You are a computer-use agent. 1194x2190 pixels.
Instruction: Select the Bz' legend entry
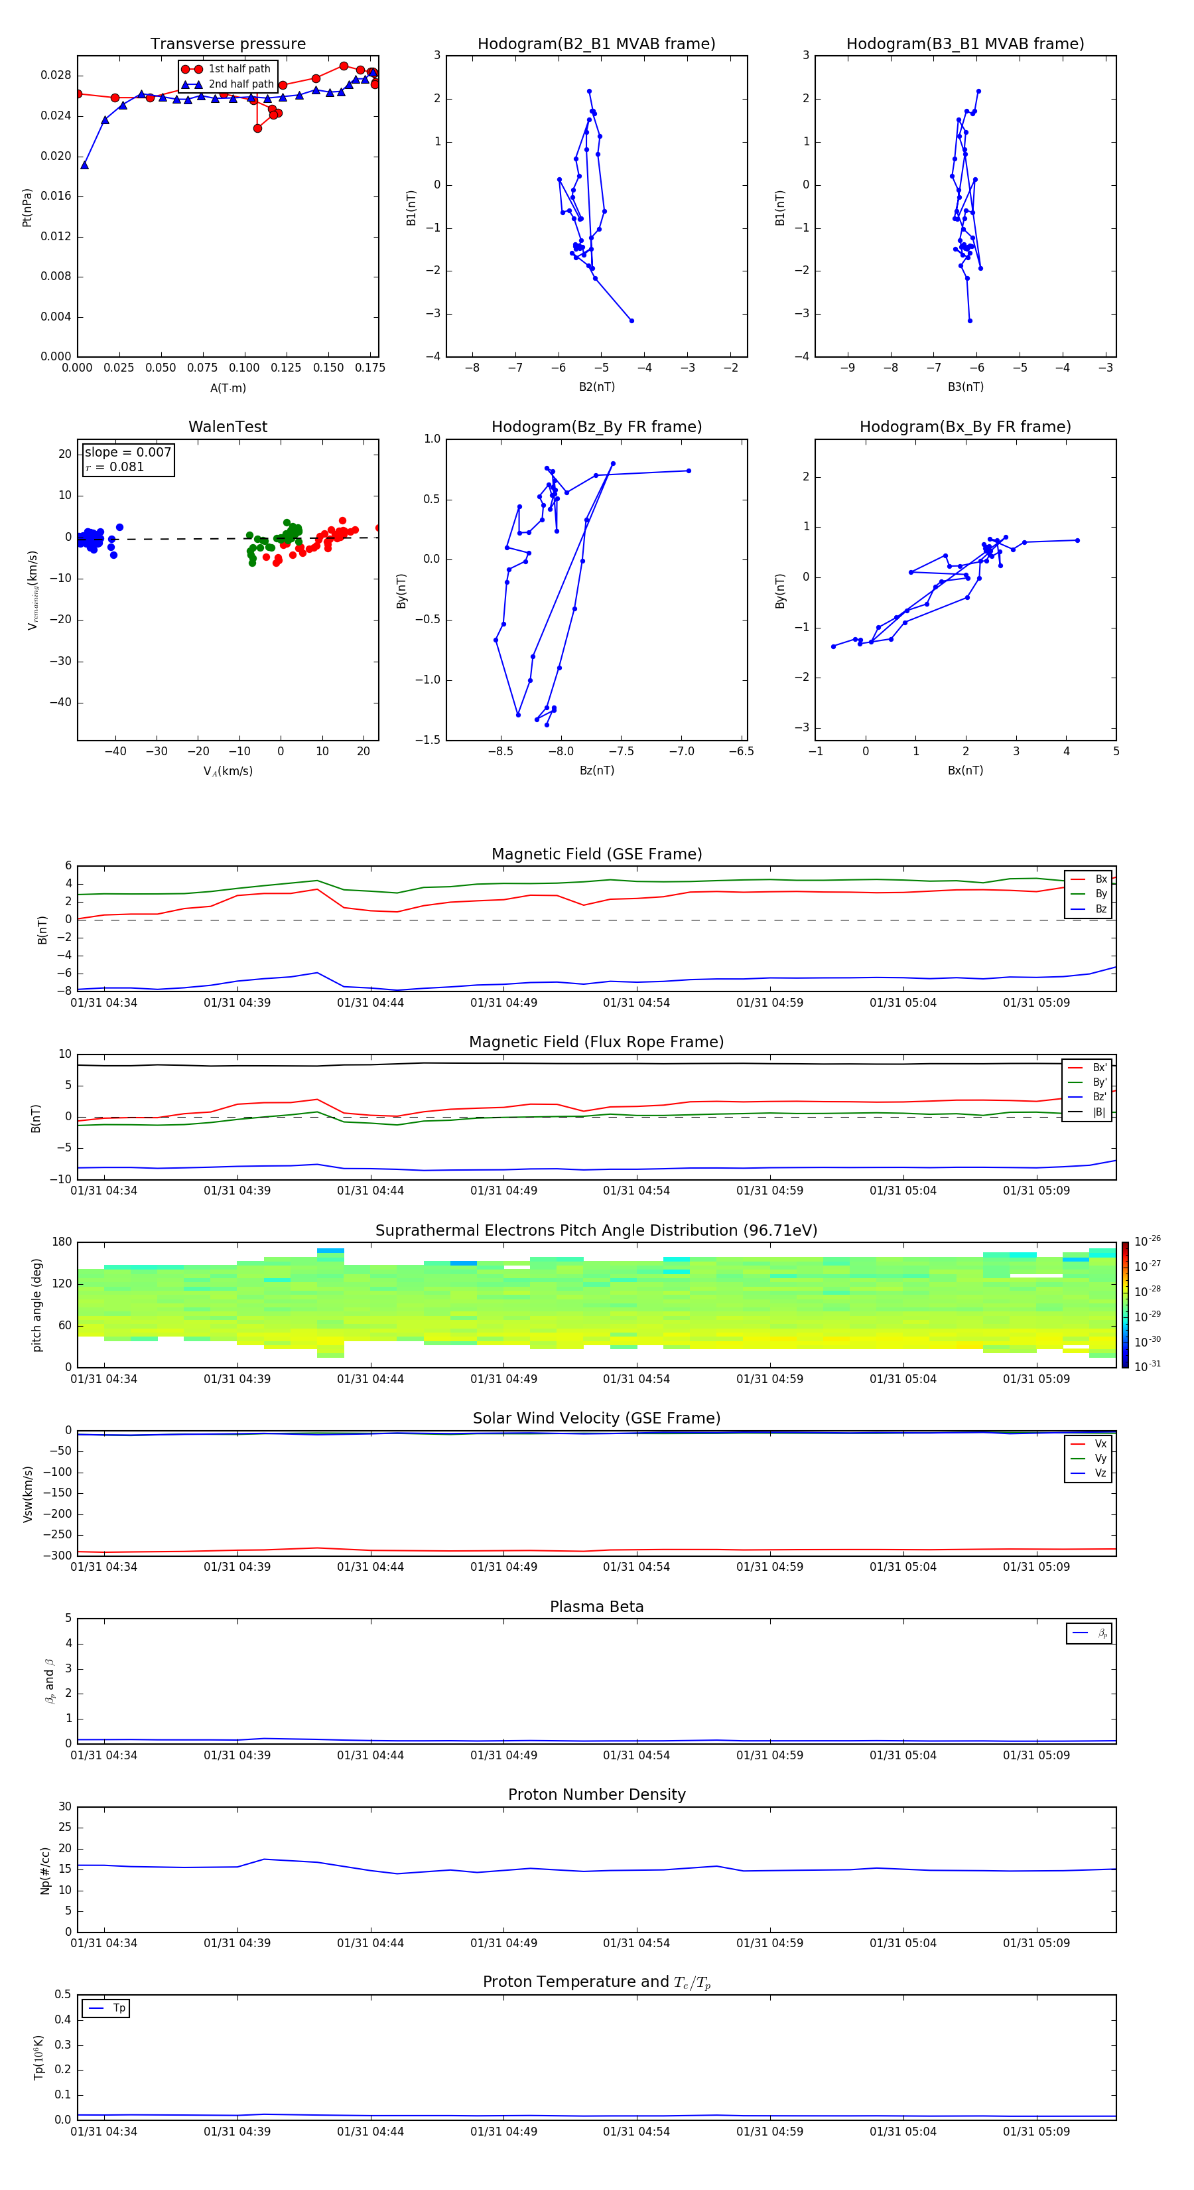pos(1088,1097)
